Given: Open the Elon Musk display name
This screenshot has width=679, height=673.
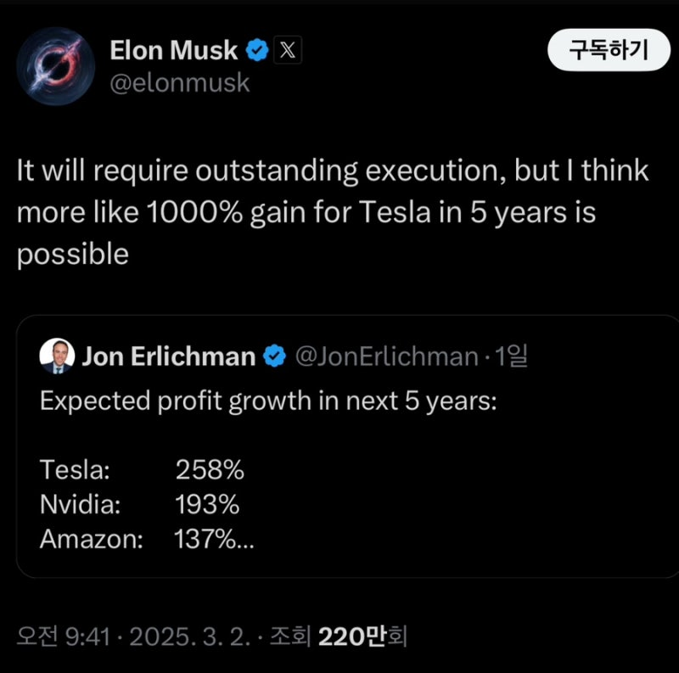Looking at the screenshot, I should 174,50.
